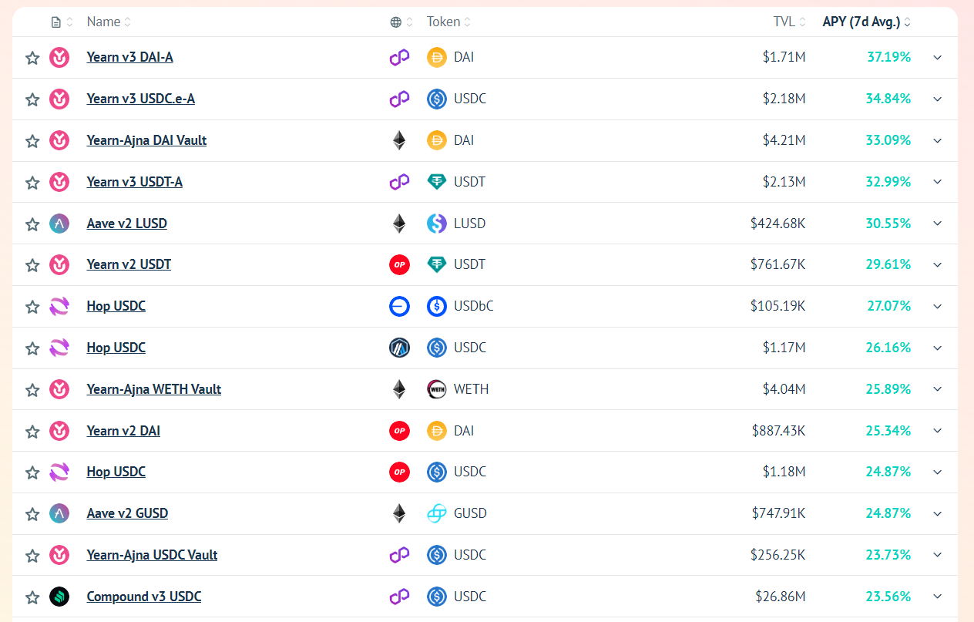The image size is (974, 622).
Task: Click the Optimism chain icon in Yearn v2 USDT row
Action: [x=399, y=265]
